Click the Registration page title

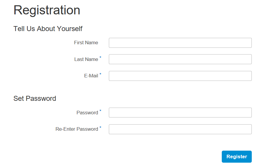tap(47, 10)
